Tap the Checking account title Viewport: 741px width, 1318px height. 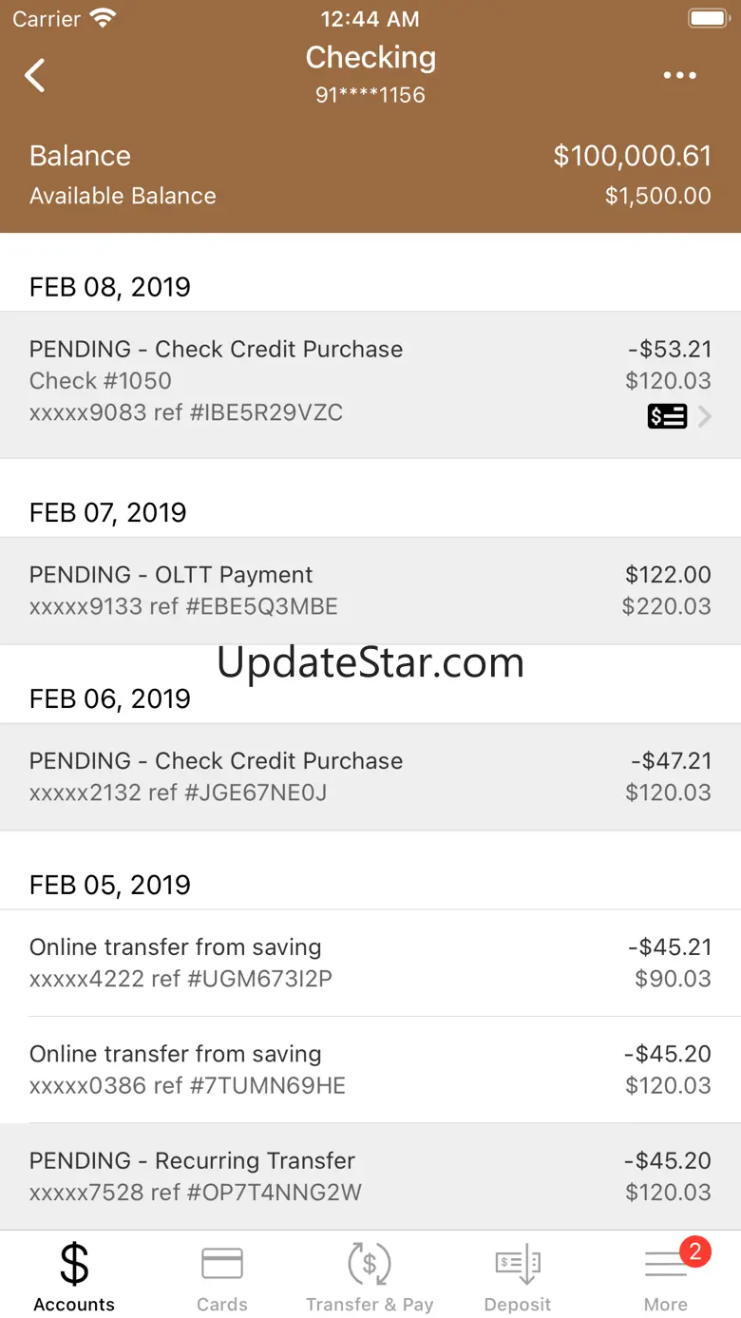(370, 58)
